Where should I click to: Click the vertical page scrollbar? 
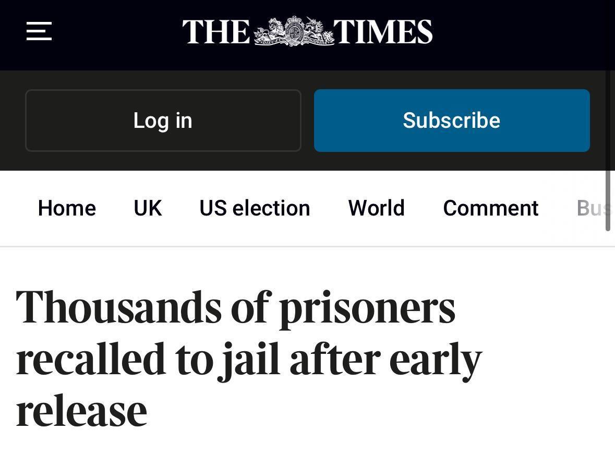coord(608,151)
